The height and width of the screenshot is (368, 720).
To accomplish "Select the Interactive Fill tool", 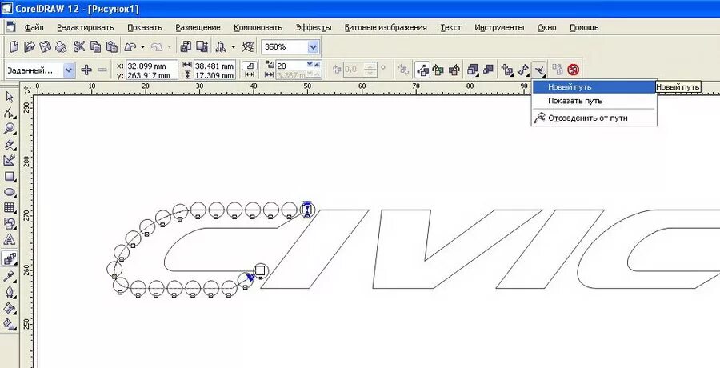I will point(9,324).
